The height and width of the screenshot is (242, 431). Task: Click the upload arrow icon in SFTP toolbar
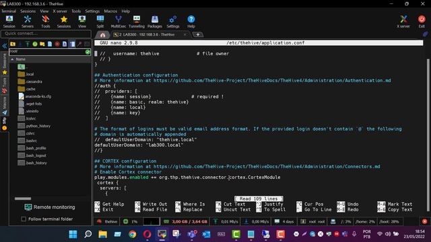28,44
